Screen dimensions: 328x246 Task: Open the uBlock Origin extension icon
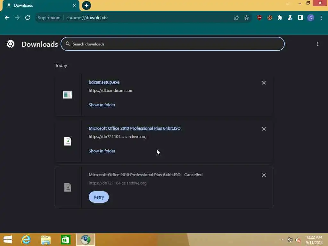259,18
